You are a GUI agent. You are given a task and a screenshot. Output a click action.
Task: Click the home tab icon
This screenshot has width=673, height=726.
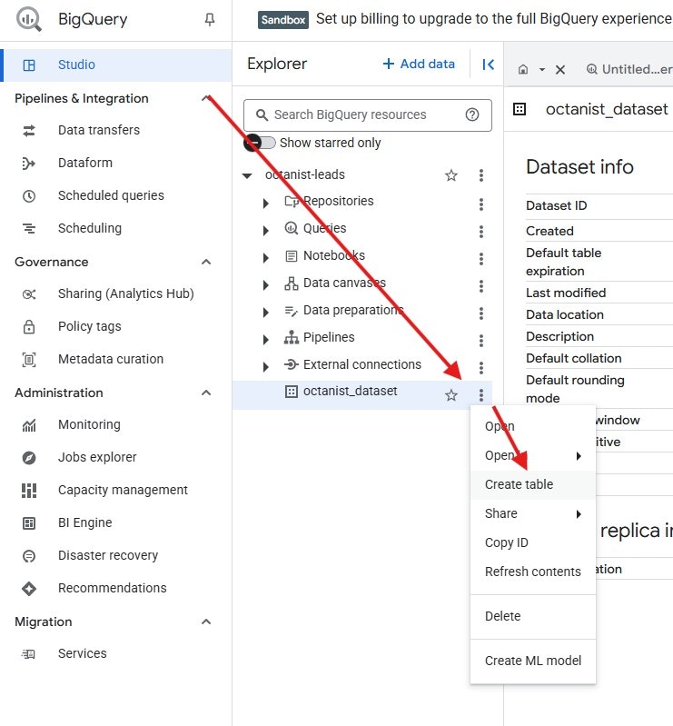click(523, 69)
